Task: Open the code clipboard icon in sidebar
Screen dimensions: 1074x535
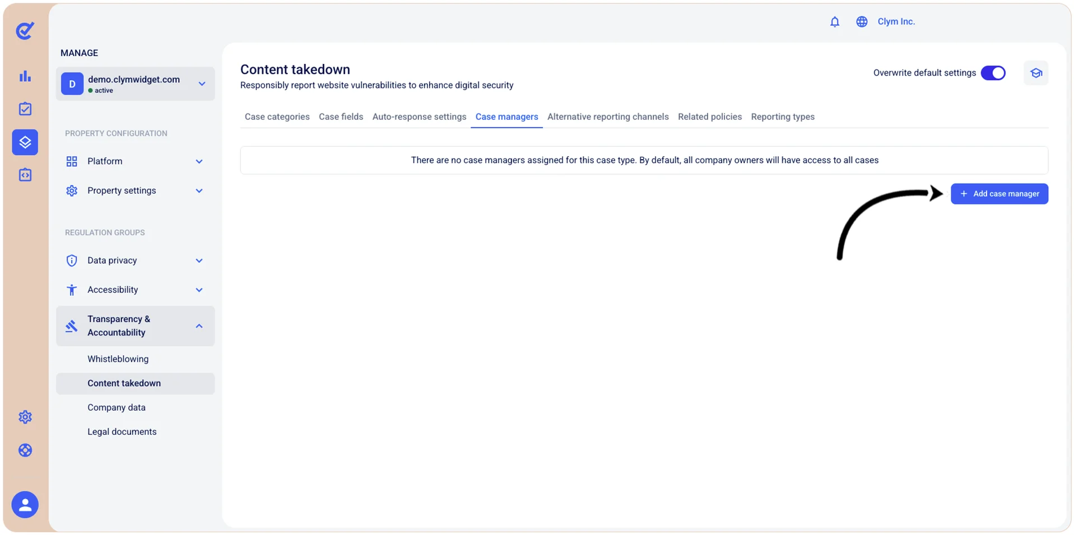Action: (25, 175)
